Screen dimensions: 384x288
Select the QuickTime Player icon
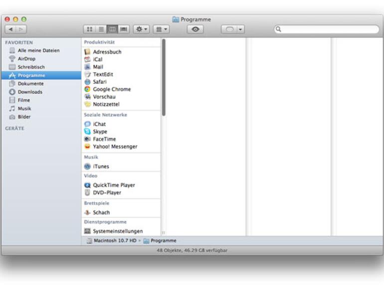click(x=87, y=185)
